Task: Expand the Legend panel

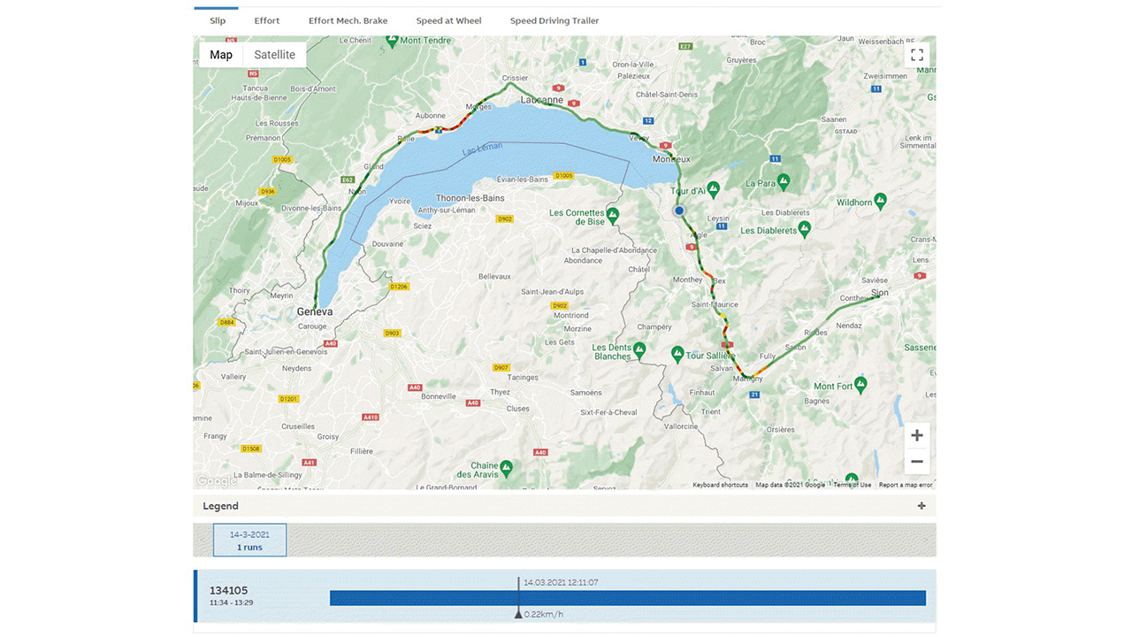Action: click(x=921, y=505)
